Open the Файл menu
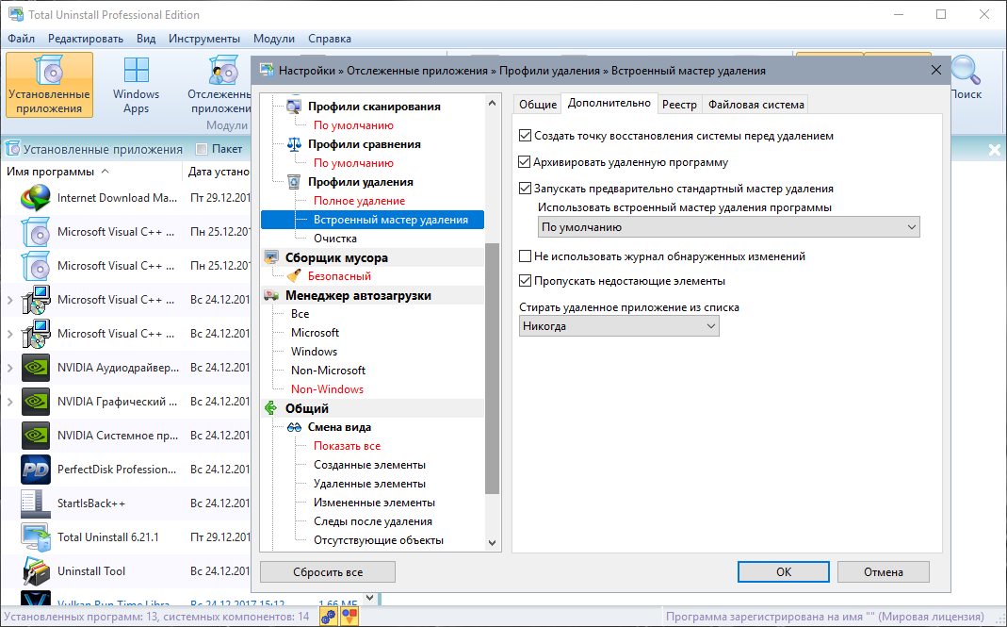1007x627 pixels. click(x=21, y=39)
